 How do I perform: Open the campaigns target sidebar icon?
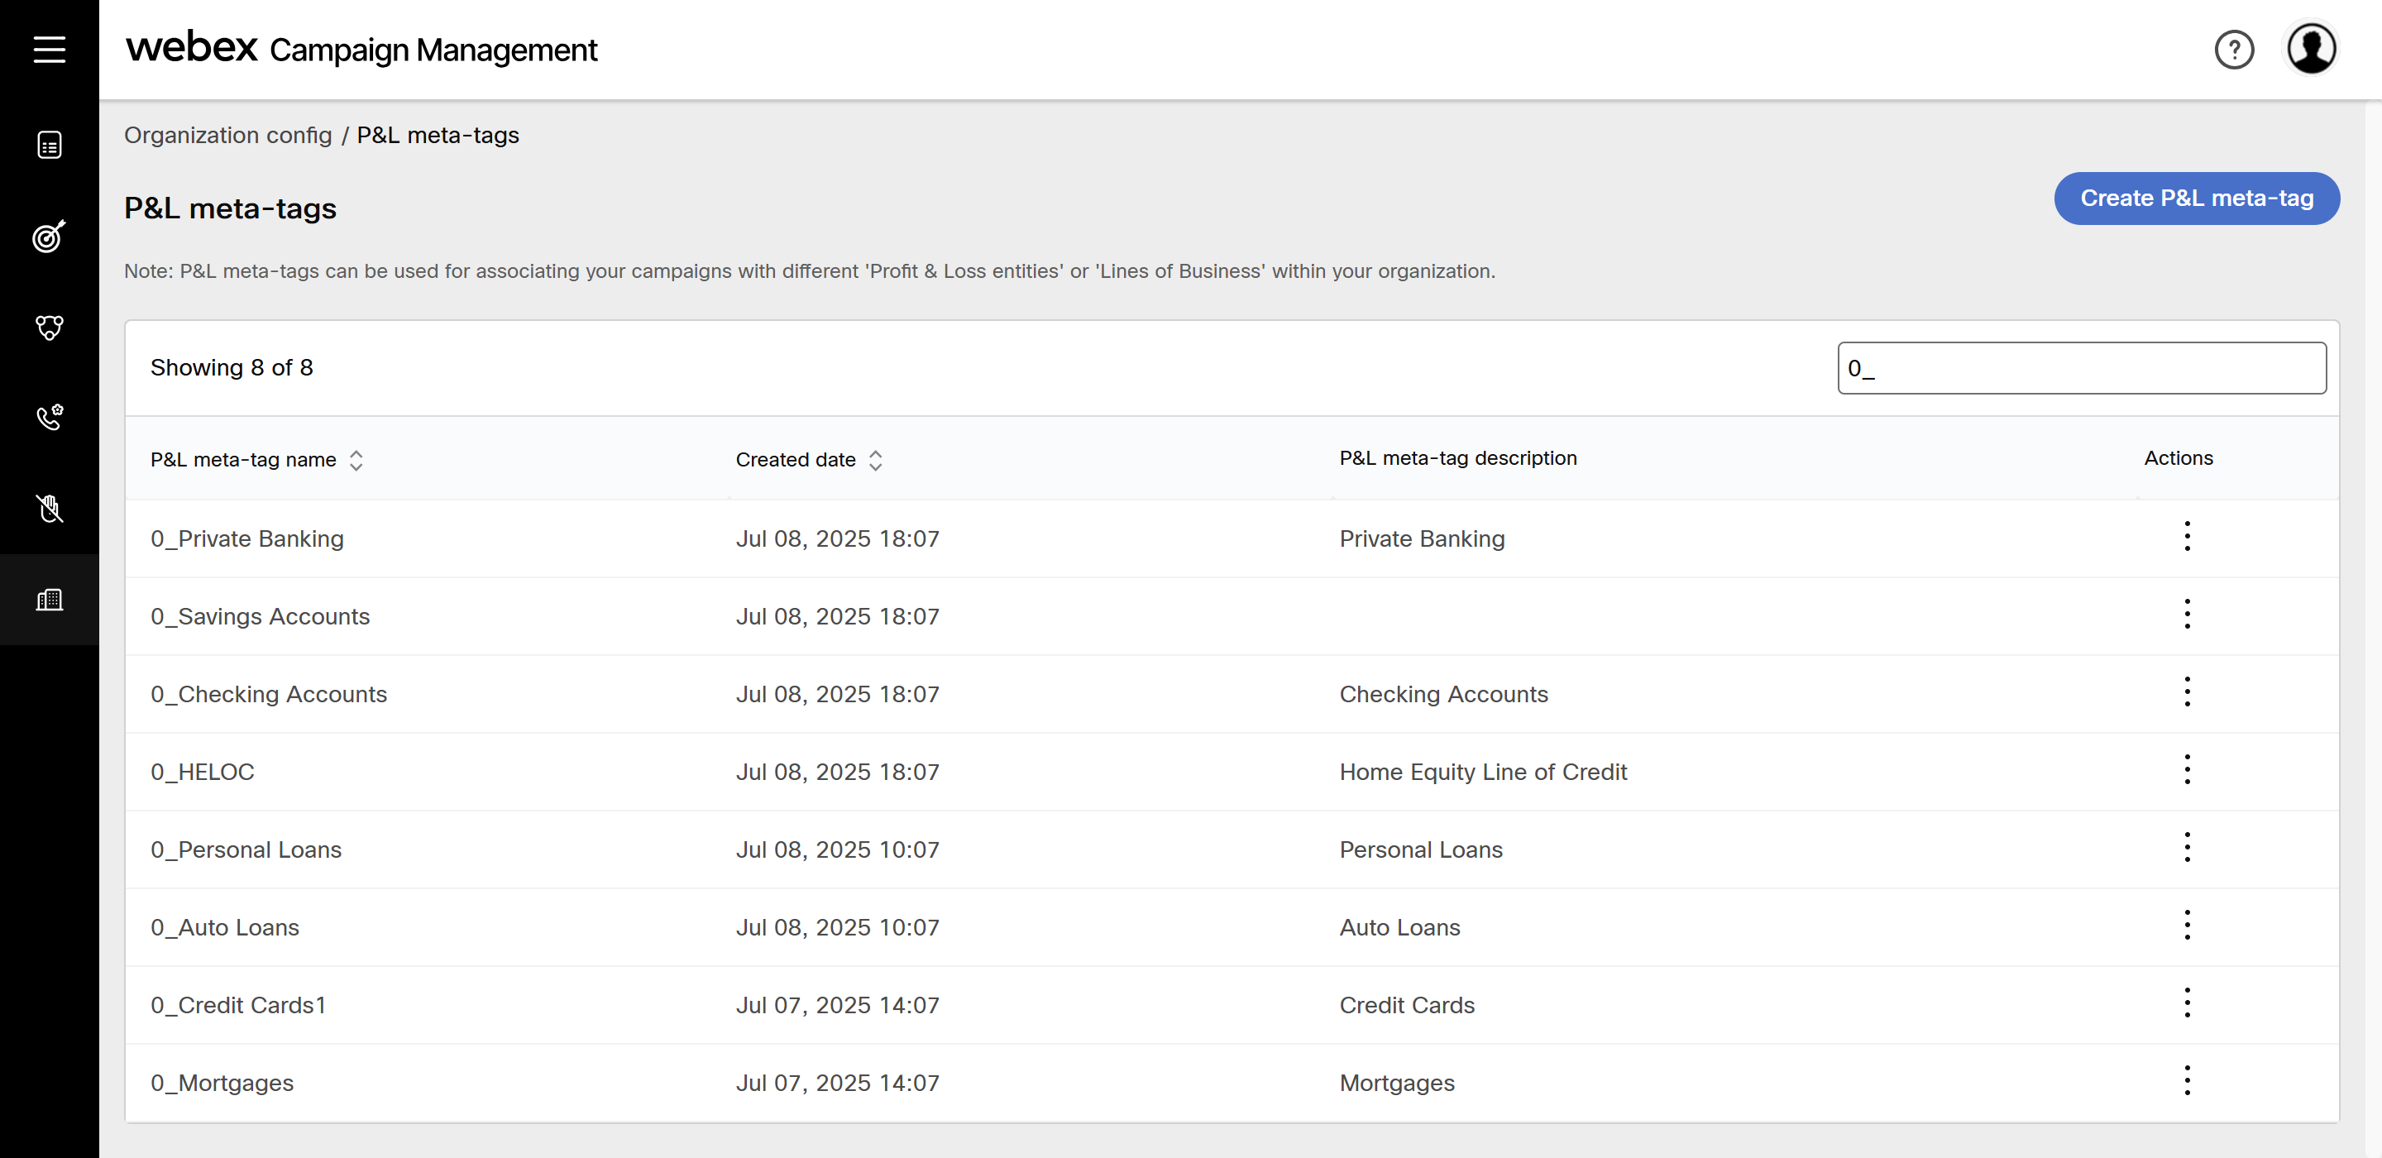point(49,236)
